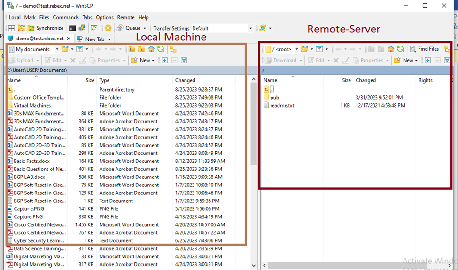Image resolution: width=458 pixels, height=270 pixels.
Task: Click the local panel Select All icon
Action: coord(184,61)
